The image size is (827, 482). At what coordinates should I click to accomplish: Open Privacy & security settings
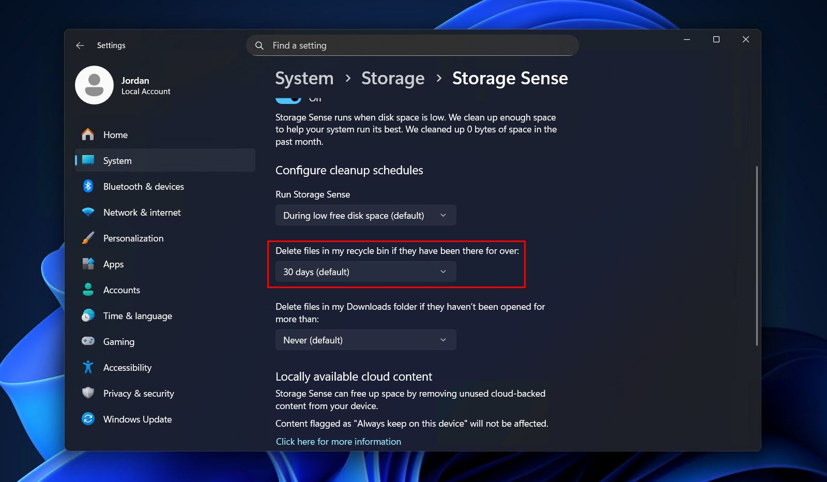point(139,393)
